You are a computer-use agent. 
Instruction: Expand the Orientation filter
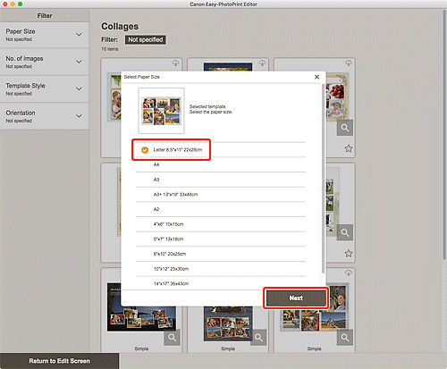point(45,116)
